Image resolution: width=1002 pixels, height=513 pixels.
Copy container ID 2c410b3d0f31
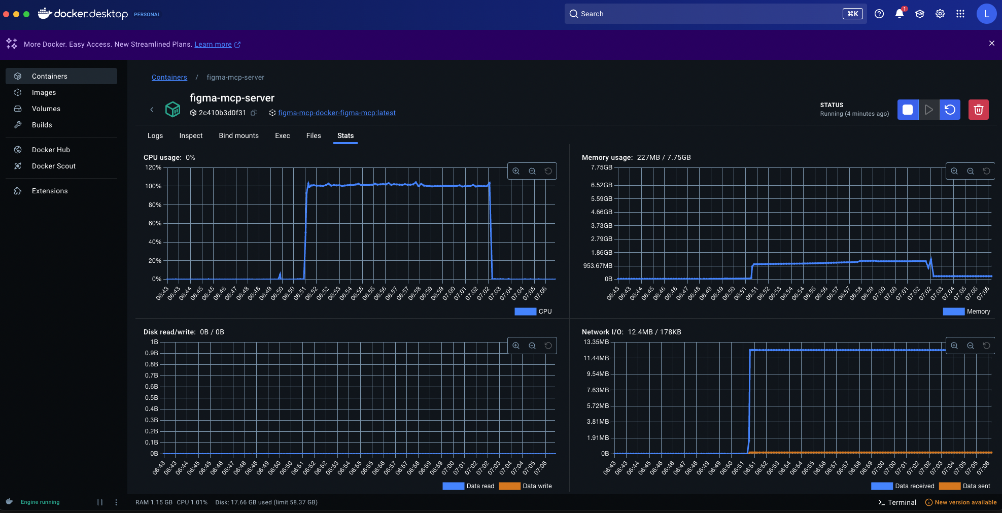tap(254, 113)
